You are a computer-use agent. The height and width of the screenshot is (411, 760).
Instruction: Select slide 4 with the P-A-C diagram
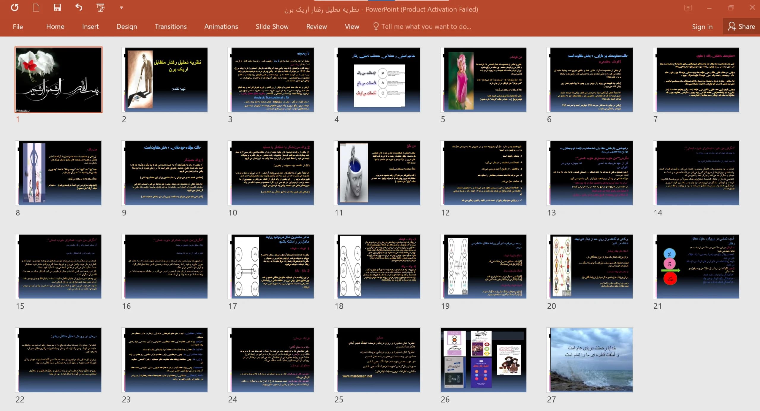[377, 80]
